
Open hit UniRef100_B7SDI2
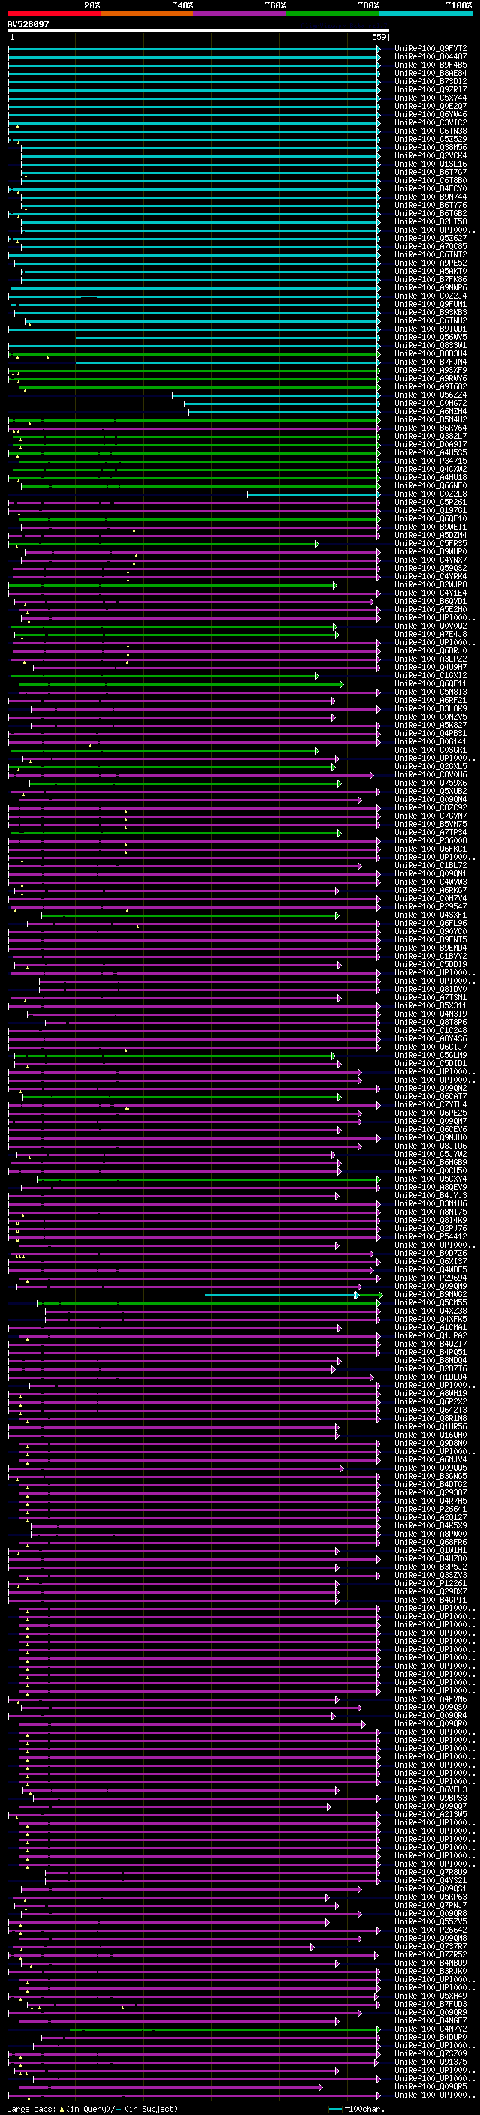click(x=430, y=81)
